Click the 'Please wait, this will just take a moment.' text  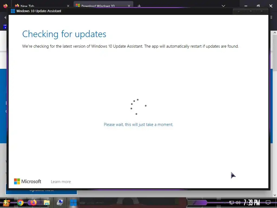click(x=138, y=125)
